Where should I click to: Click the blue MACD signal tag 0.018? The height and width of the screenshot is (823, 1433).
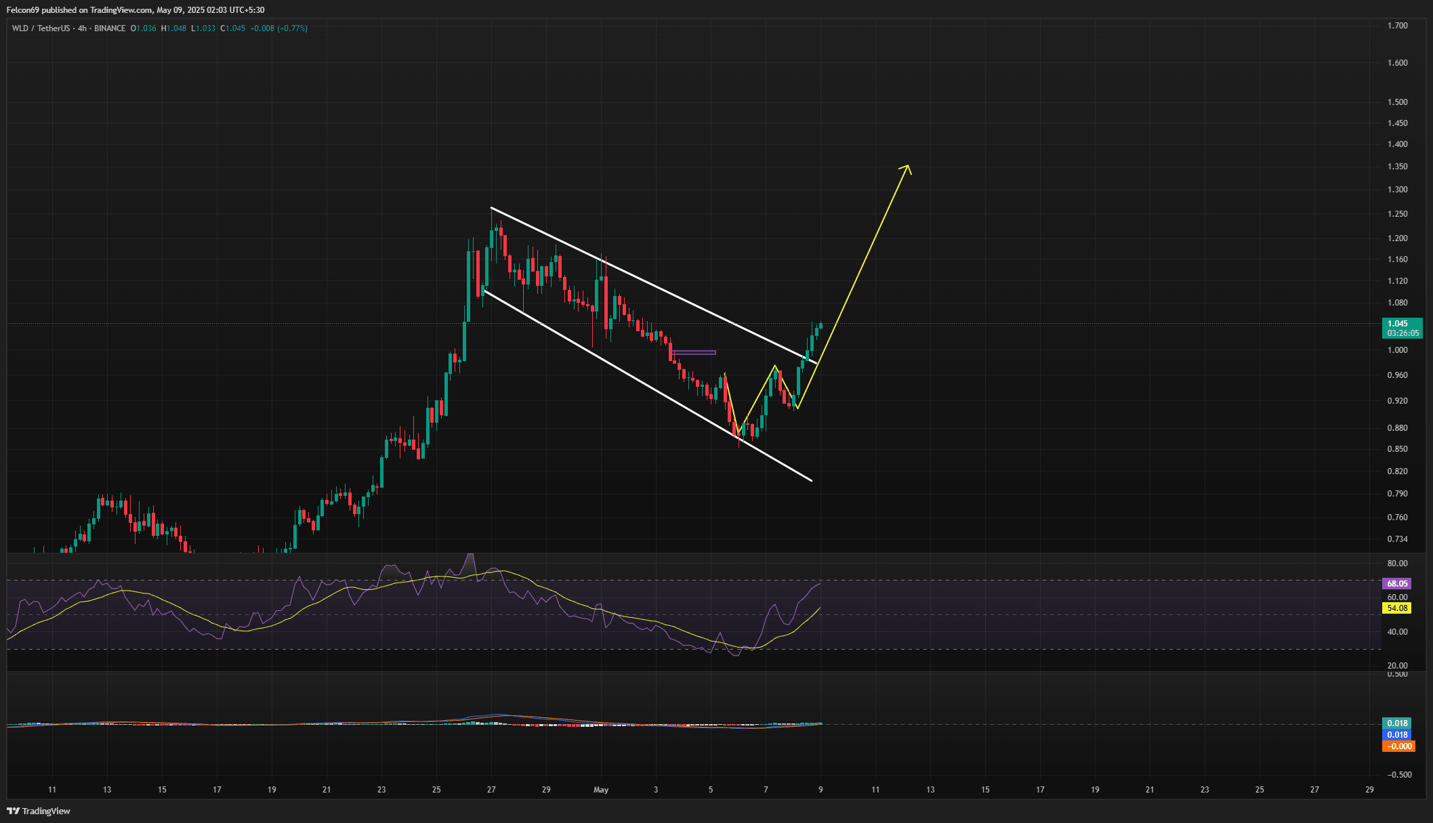click(1396, 735)
